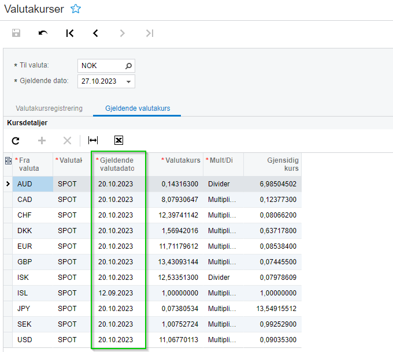Viewport: 393px width, 352px height.
Task: Sort by Fra valuta column header
Action: pyautogui.click(x=33, y=164)
